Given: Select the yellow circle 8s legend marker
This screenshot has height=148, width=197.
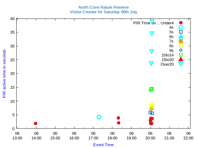Looking at the screenshot, I should click(181, 46).
